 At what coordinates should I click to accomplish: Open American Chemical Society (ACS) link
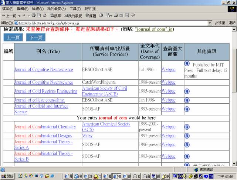[106, 127]
